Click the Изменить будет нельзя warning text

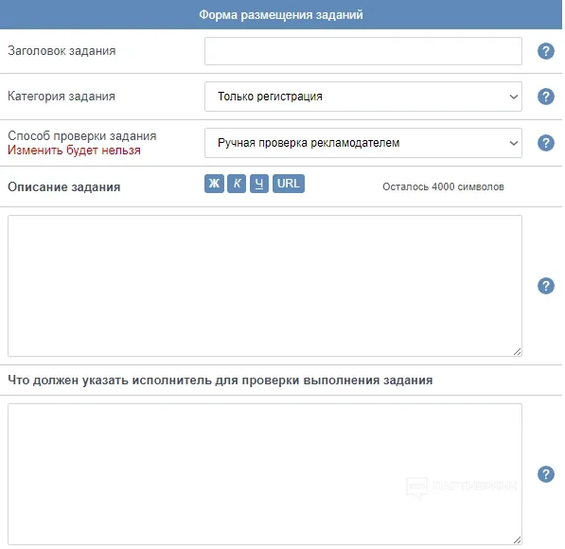pos(74,151)
